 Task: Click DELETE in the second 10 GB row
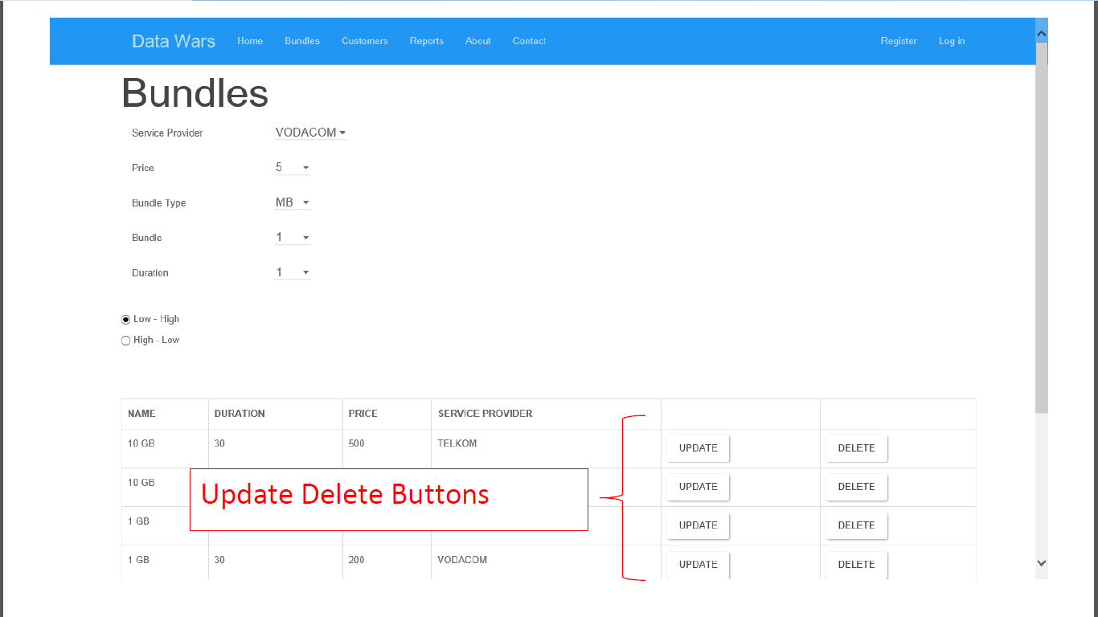(x=856, y=487)
